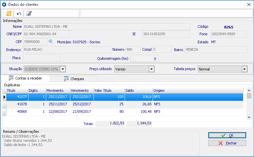Click the CNPJ/CPF input field
Screen dimensions: 254x157
click(x=46, y=34)
